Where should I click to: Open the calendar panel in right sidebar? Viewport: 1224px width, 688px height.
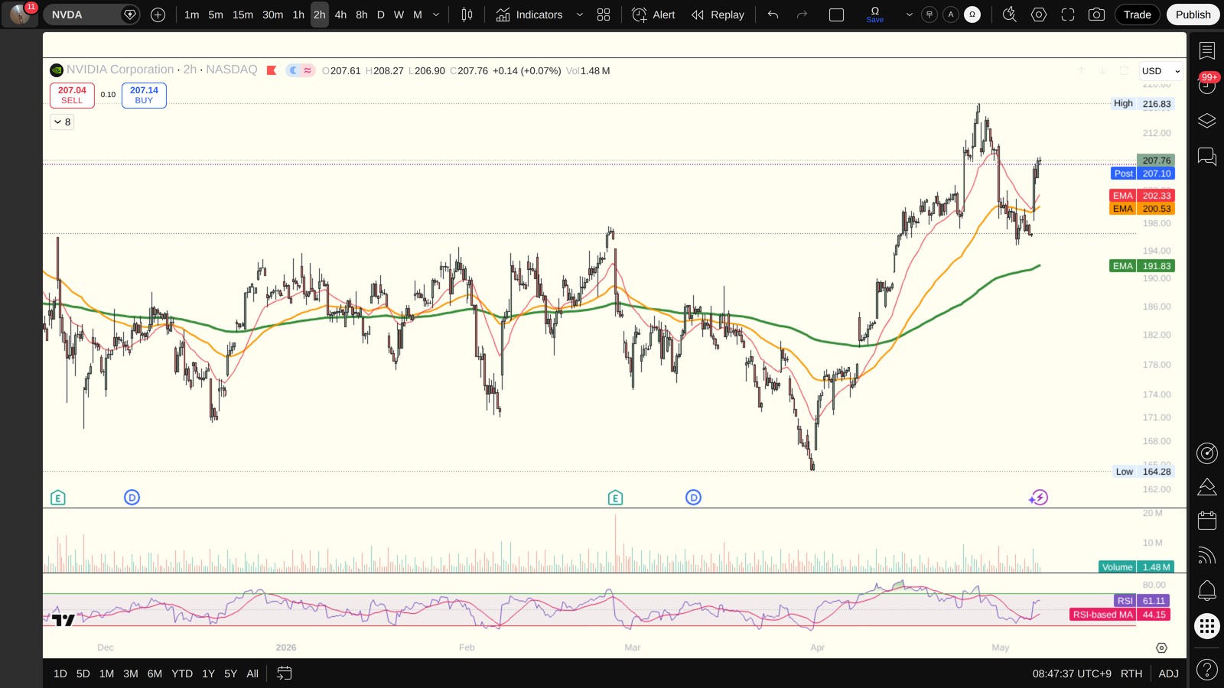(x=1207, y=521)
